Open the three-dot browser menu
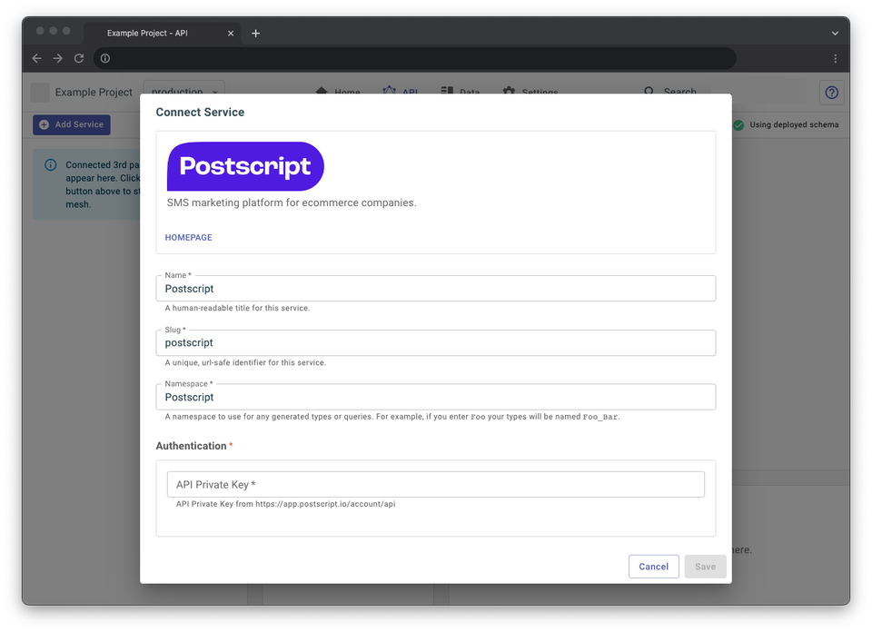Image resolution: width=872 pixels, height=632 pixels. [x=835, y=58]
